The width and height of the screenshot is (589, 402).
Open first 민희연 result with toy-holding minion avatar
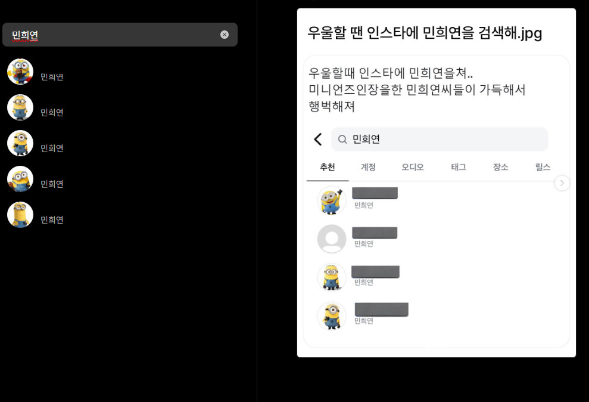point(20,72)
